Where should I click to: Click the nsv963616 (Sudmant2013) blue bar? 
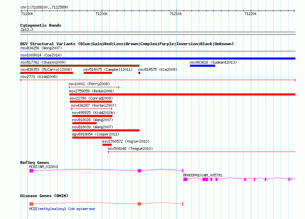203,66
